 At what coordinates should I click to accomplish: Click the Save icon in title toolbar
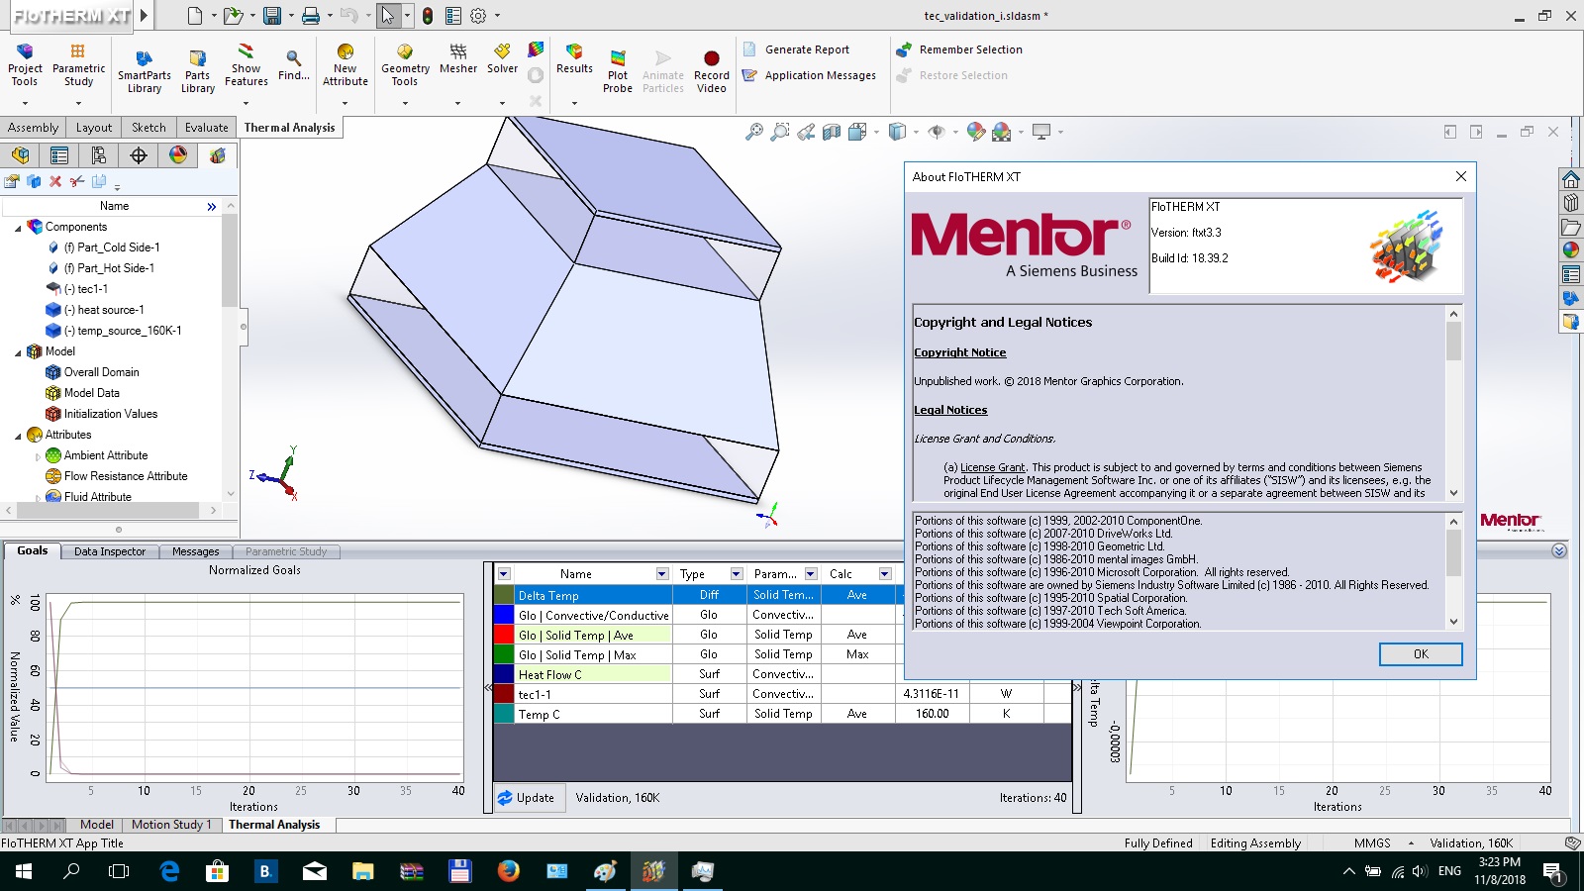pos(271,16)
